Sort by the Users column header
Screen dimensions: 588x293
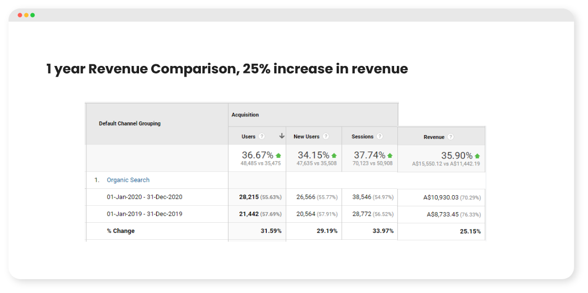click(x=248, y=137)
